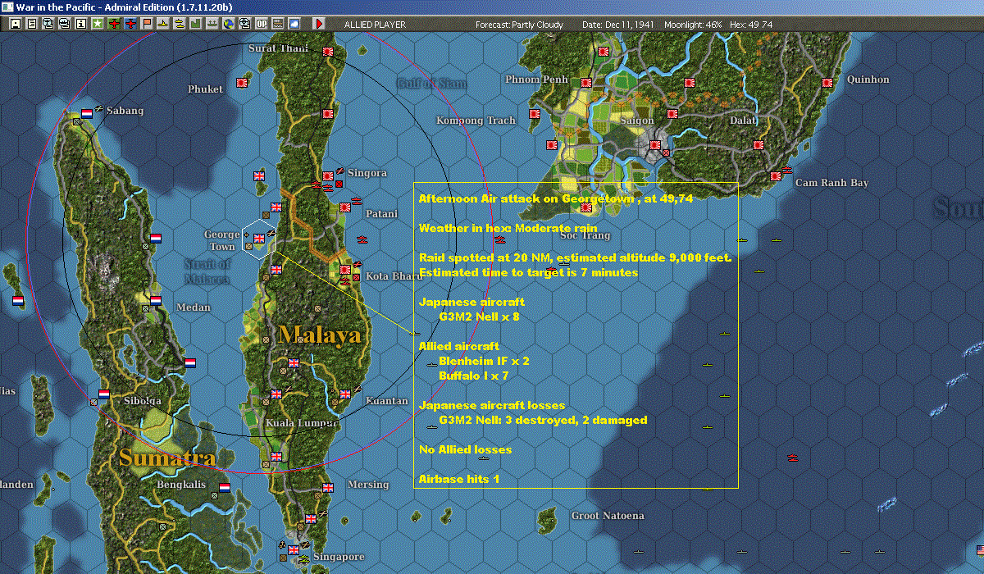Select British flag base at Kuala Lumpur
Screen dimensions: 984x574
pyautogui.click(x=276, y=394)
